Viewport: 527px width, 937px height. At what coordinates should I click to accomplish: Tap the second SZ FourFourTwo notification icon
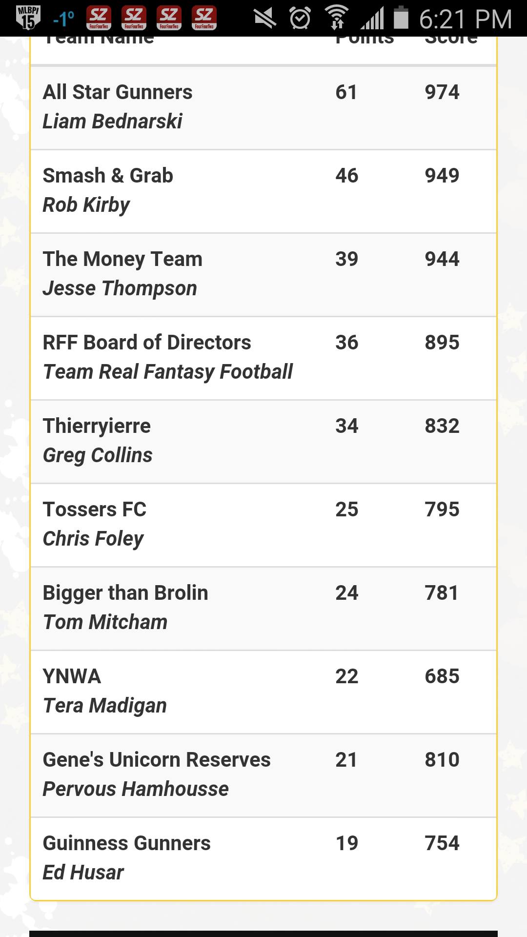(x=134, y=18)
